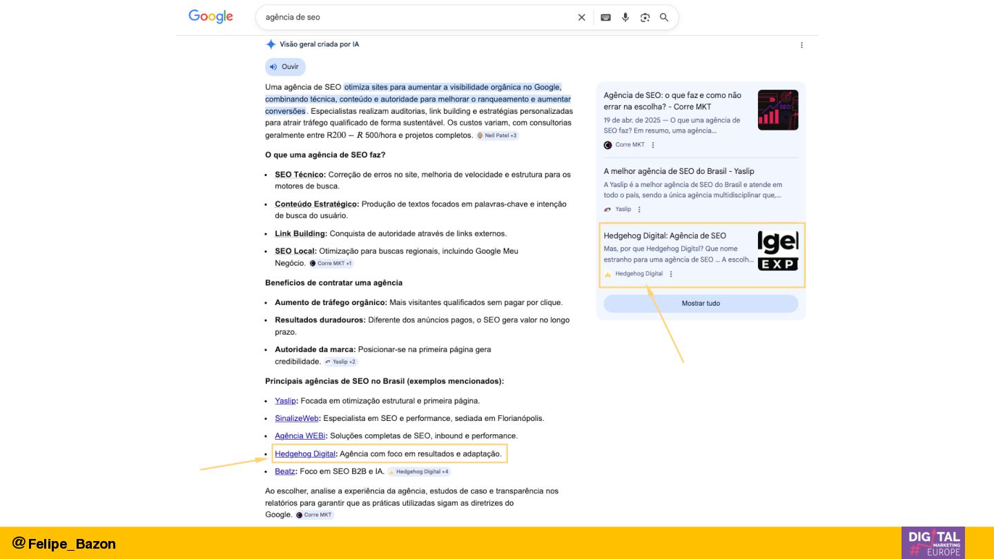994x559 pixels.
Task: Clear the search query with X icon
Action: click(581, 17)
